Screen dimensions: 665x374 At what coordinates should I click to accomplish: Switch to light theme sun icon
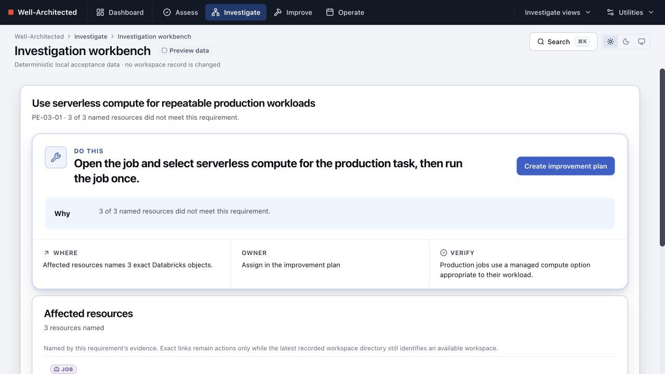[x=610, y=42]
